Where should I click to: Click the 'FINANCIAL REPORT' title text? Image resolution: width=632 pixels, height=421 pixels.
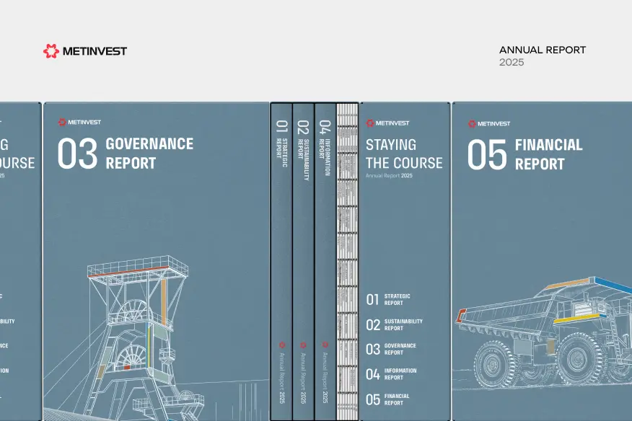548,154
